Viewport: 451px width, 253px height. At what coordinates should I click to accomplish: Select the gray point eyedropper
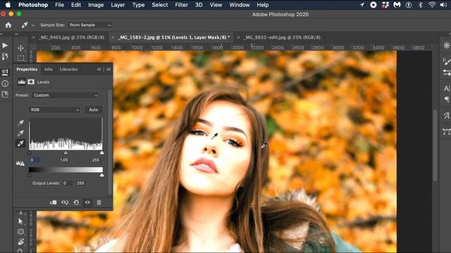click(20, 133)
